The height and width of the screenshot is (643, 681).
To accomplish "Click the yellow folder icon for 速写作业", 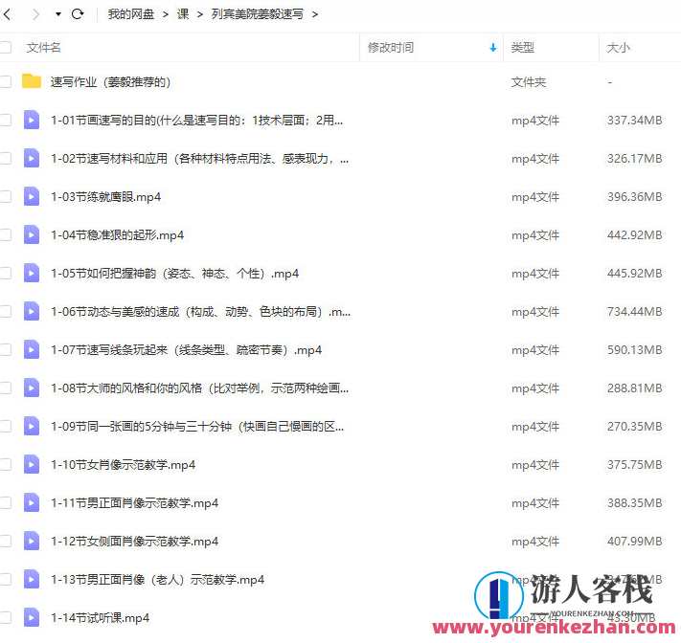I will pos(32,81).
